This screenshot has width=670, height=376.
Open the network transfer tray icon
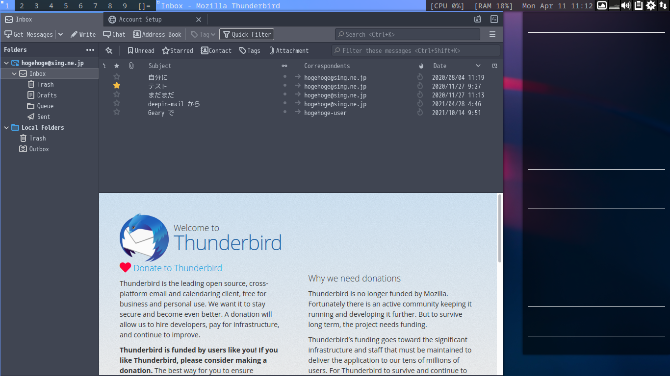tap(663, 6)
